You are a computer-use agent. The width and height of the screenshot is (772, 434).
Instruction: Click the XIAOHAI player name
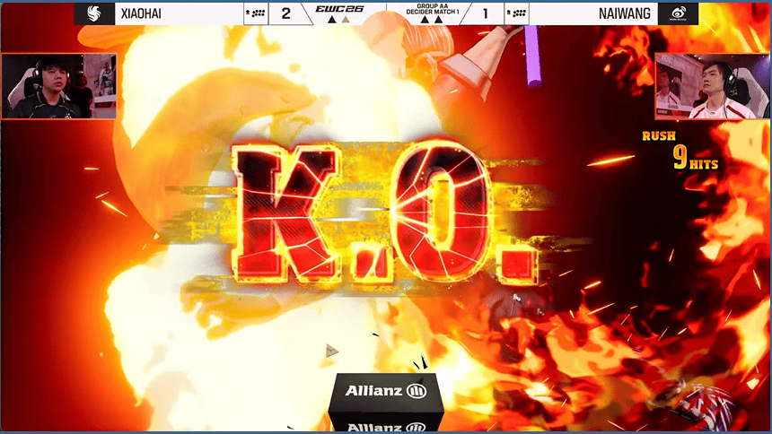tap(141, 13)
